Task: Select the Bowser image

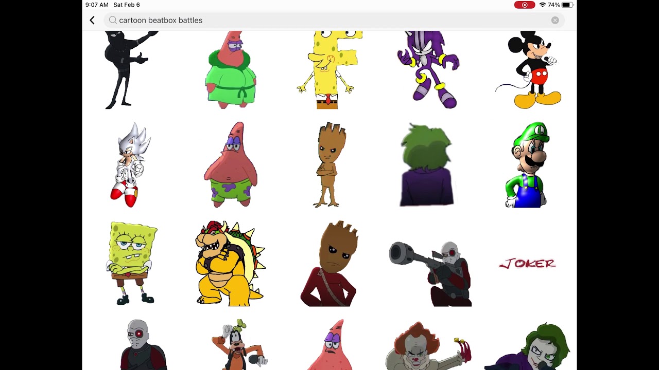Action: 230,263
